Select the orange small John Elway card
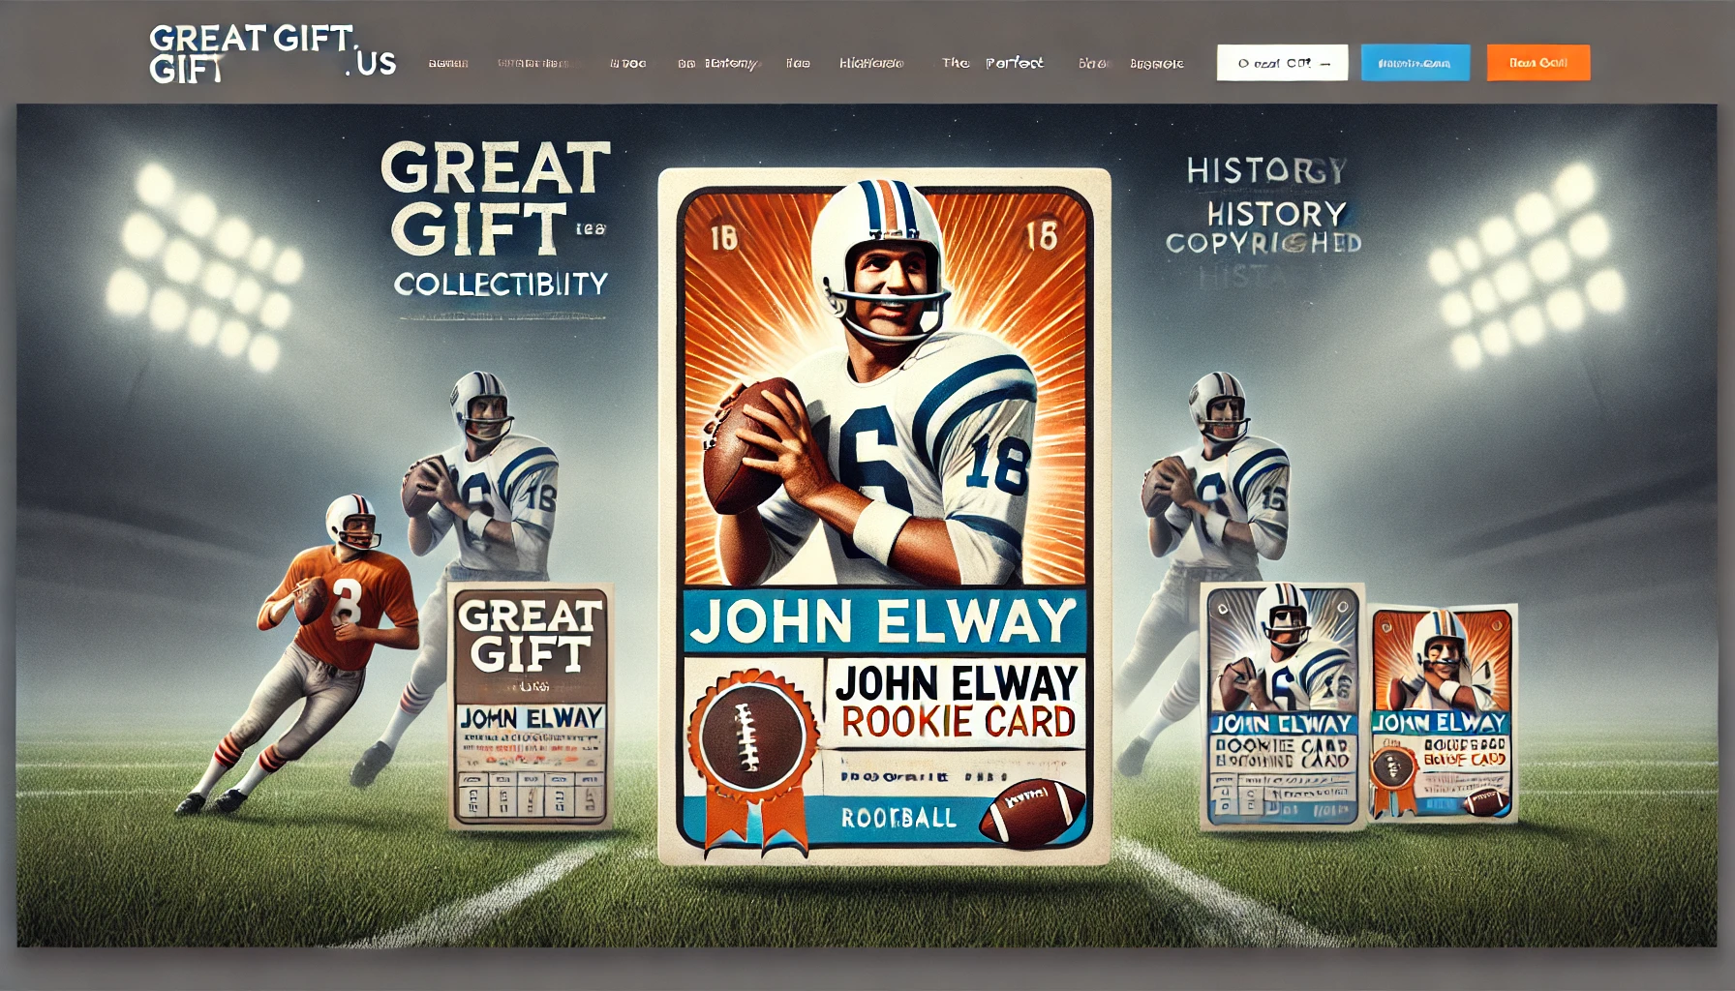The height and width of the screenshot is (991, 1735). (1442, 713)
